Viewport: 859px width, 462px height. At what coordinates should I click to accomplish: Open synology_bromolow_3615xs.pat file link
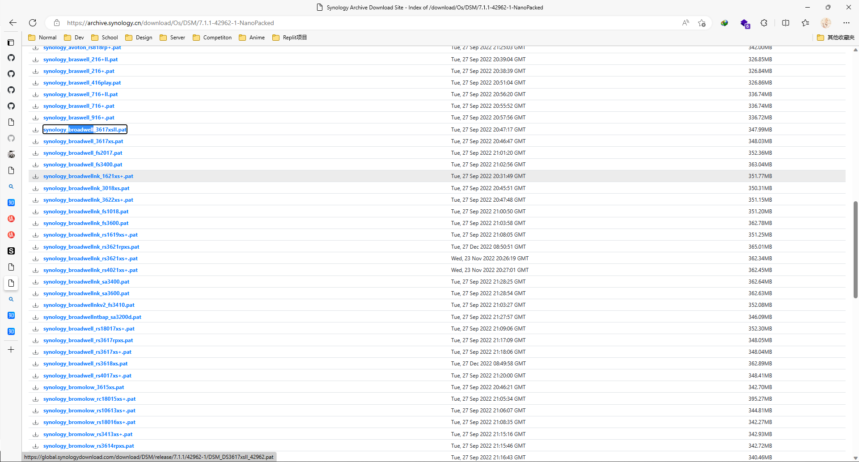[84, 387]
